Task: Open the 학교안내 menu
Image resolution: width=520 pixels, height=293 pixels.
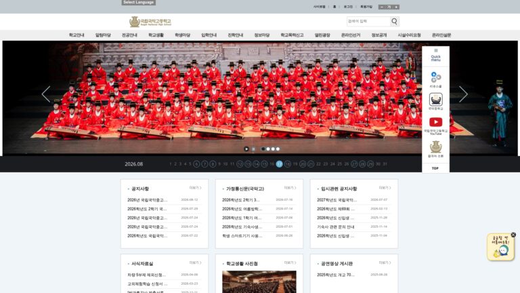Action: pyautogui.click(x=77, y=35)
